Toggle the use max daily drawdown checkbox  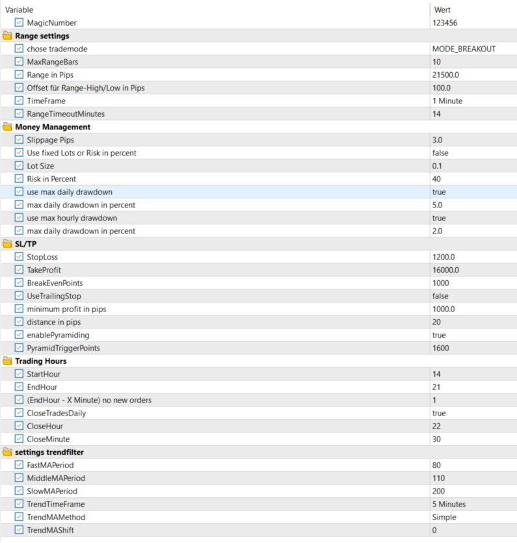tap(19, 191)
